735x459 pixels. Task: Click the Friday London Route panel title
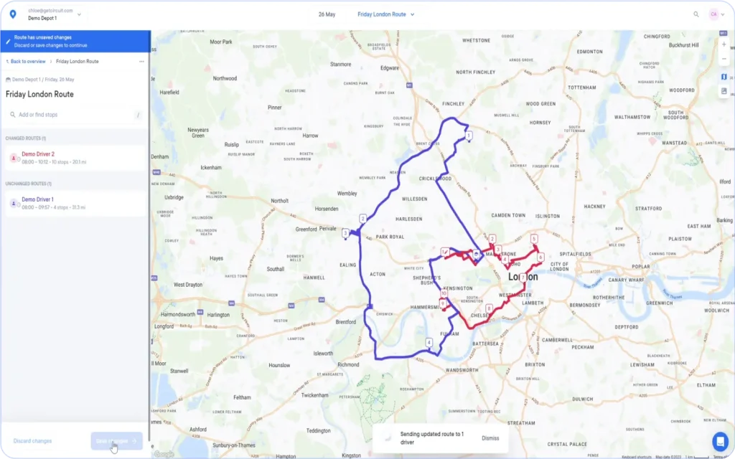pos(40,94)
